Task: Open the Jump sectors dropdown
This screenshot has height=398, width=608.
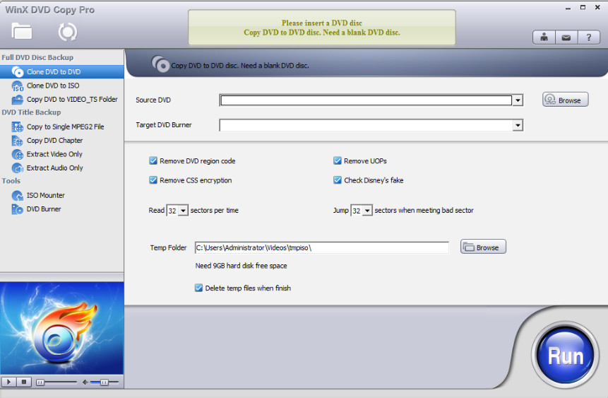Action: (x=367, y=211)
